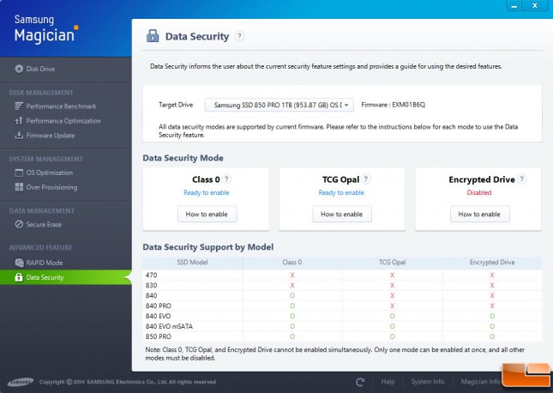This screenshot has height=393, width=553.
Task: Click the Secure Erase circle-slash icon
Action: [19, 224]
